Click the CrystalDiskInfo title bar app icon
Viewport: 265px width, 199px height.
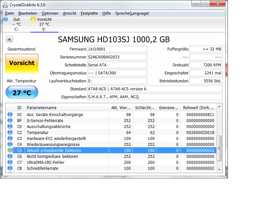pyautogui.click(x=5, y=5)
